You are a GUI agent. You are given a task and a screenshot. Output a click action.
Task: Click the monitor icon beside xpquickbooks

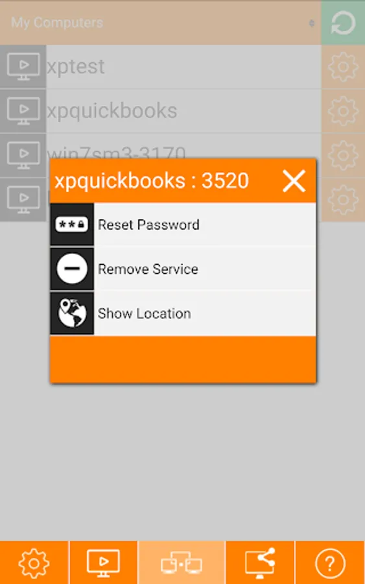(x=23, y=111)
